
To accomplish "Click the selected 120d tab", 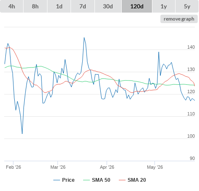I will pyautogui.click(x=137, y=6).
